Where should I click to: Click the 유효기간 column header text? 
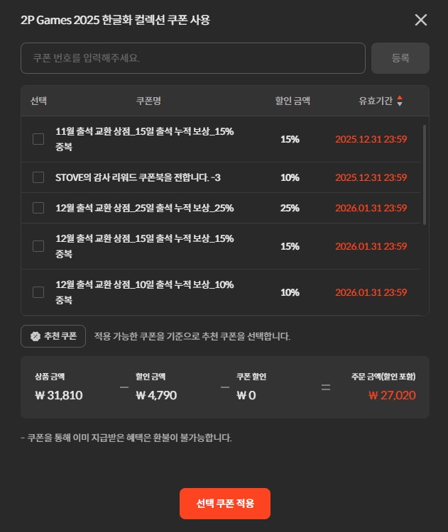(376, 101)
